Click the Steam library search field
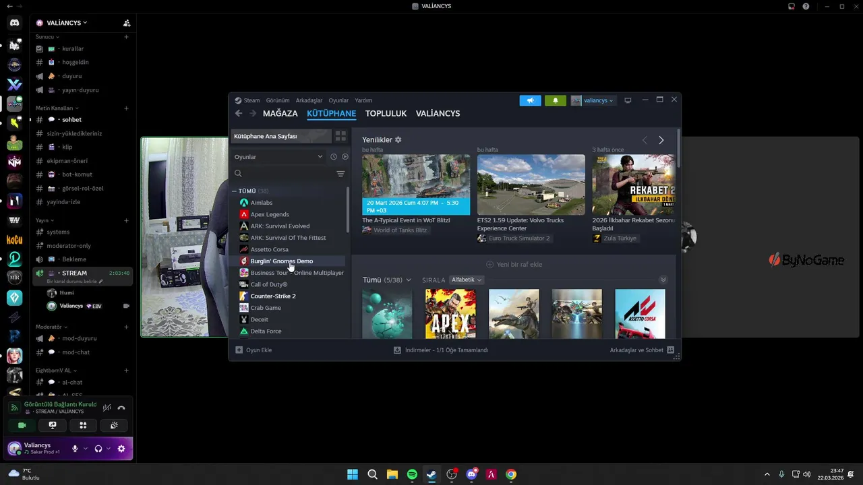Screen dimensions: 863x485 (283, 174)
